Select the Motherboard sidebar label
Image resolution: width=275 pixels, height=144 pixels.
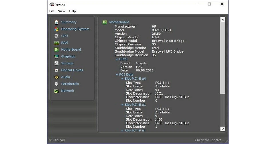pos(71,50)
